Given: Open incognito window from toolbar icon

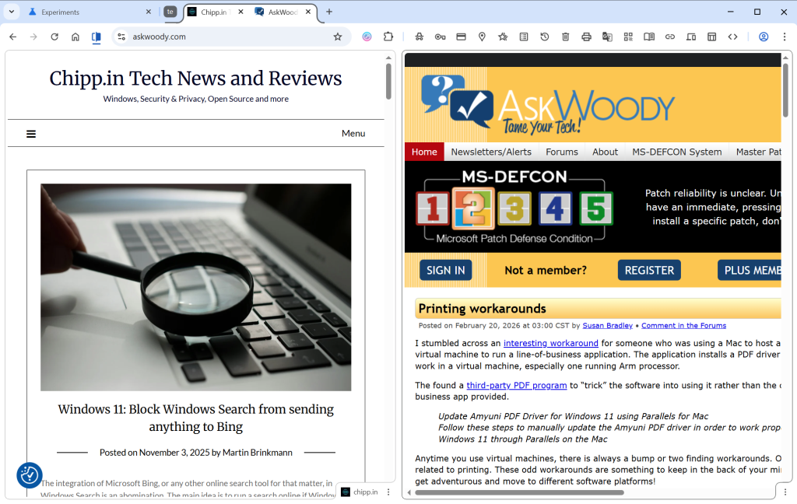Looking at the screenshot, I should [420, 37].
